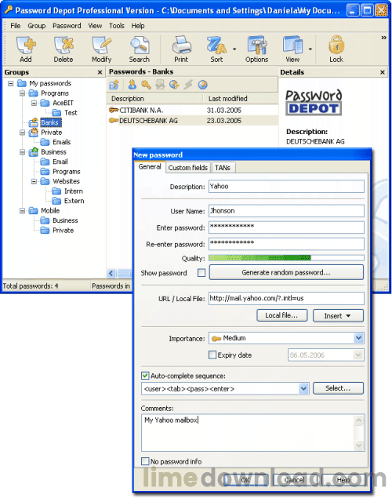Screen dimensions: 392x502
Task: Click the grayed-out document icon in Passwords panel
Action: click(x=160, y=85)
